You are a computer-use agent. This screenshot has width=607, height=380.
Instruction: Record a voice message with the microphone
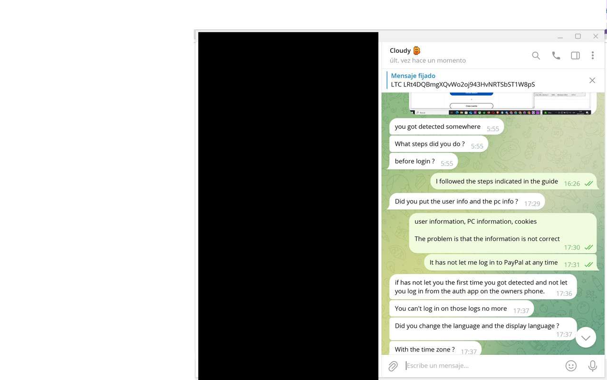coord(592,366)
